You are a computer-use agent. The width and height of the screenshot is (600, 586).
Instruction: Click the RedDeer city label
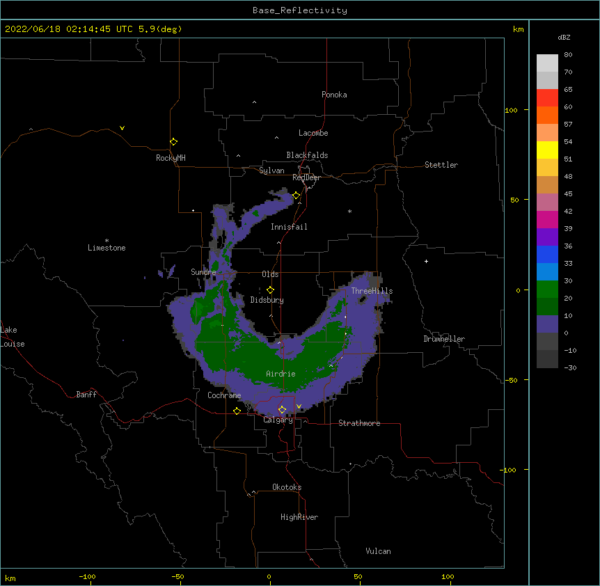pyautogui.click(x=307, y=177)
